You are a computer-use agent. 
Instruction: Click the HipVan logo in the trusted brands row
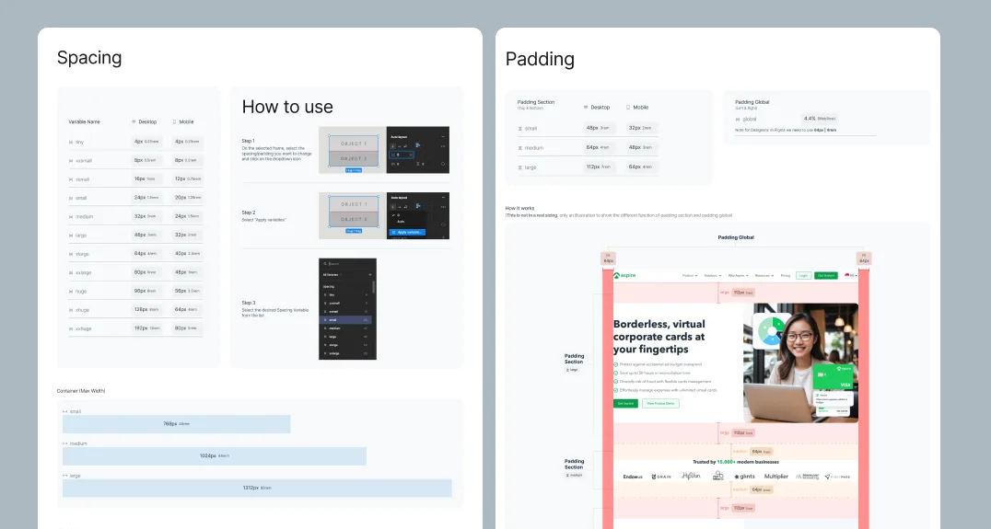point(691,476)
